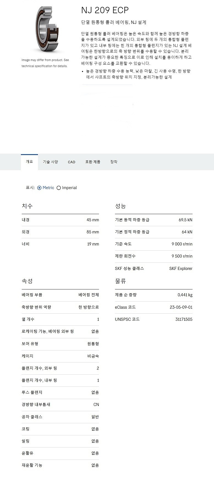Click the 성능 section heading
Screen dimensions: 214x481
click(x=120, y=206)
